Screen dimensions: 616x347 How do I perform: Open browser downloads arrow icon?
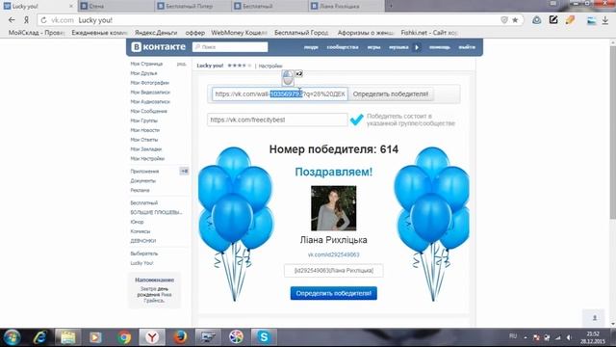[x=605, y=20]
